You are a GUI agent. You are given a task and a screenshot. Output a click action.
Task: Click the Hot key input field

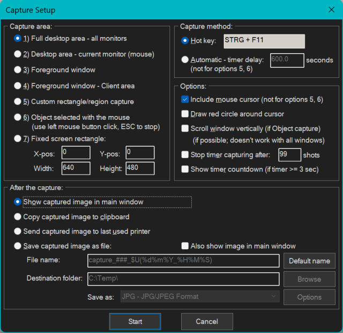(x=263, y=41)
